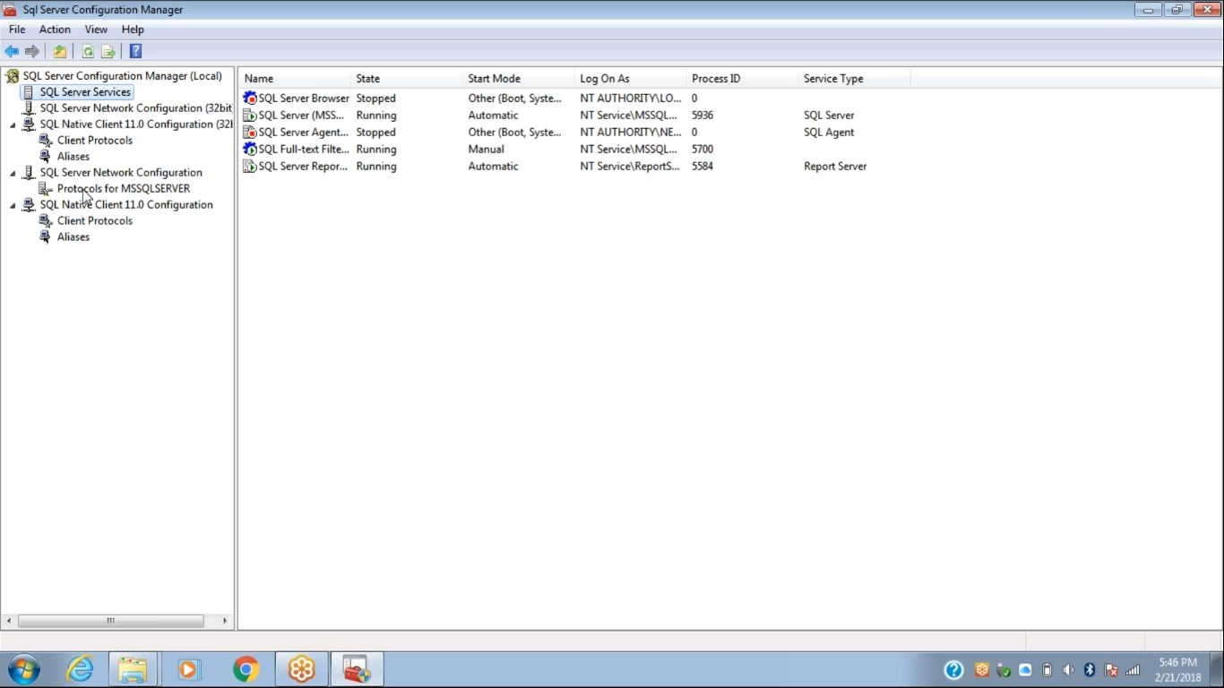Open Windows Media Player from the taskbar
The width and height of the screenshot is (1224, 688).
click(188, 669)
